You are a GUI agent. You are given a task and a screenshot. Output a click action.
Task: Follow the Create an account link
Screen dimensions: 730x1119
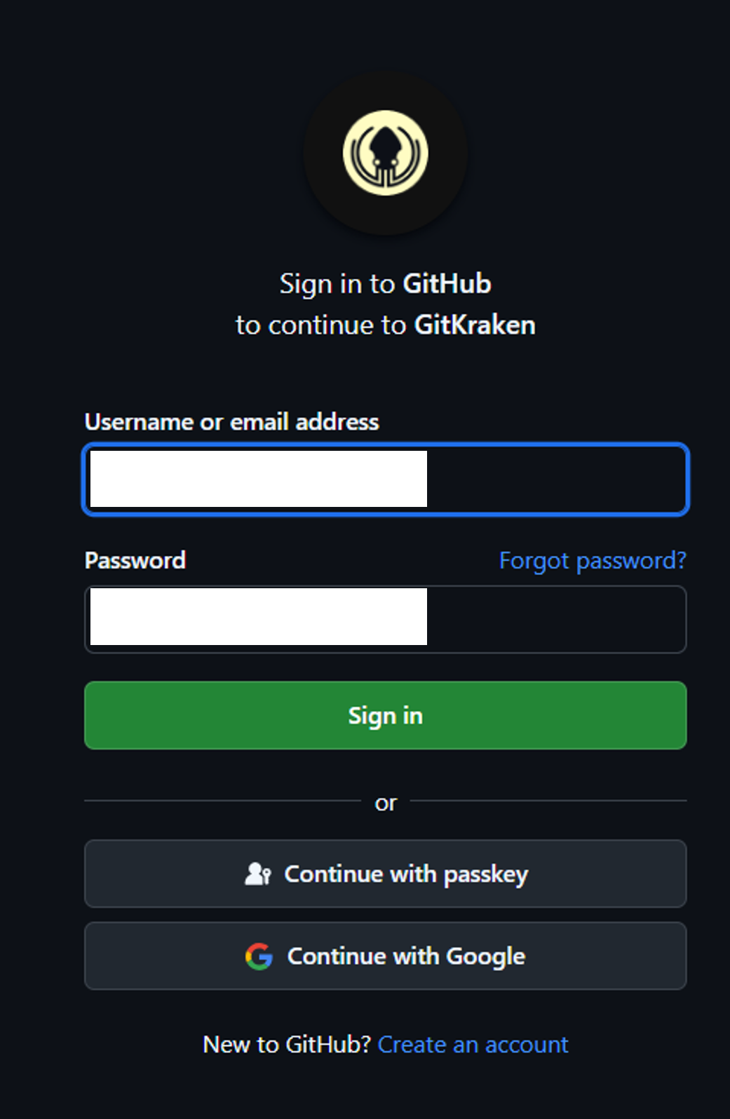(473, 1045)
